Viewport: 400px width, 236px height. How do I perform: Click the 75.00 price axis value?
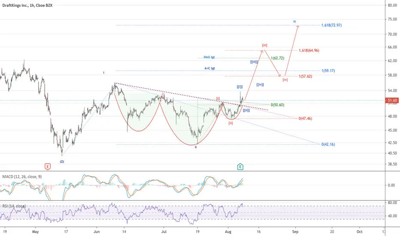tap(392, 19)
